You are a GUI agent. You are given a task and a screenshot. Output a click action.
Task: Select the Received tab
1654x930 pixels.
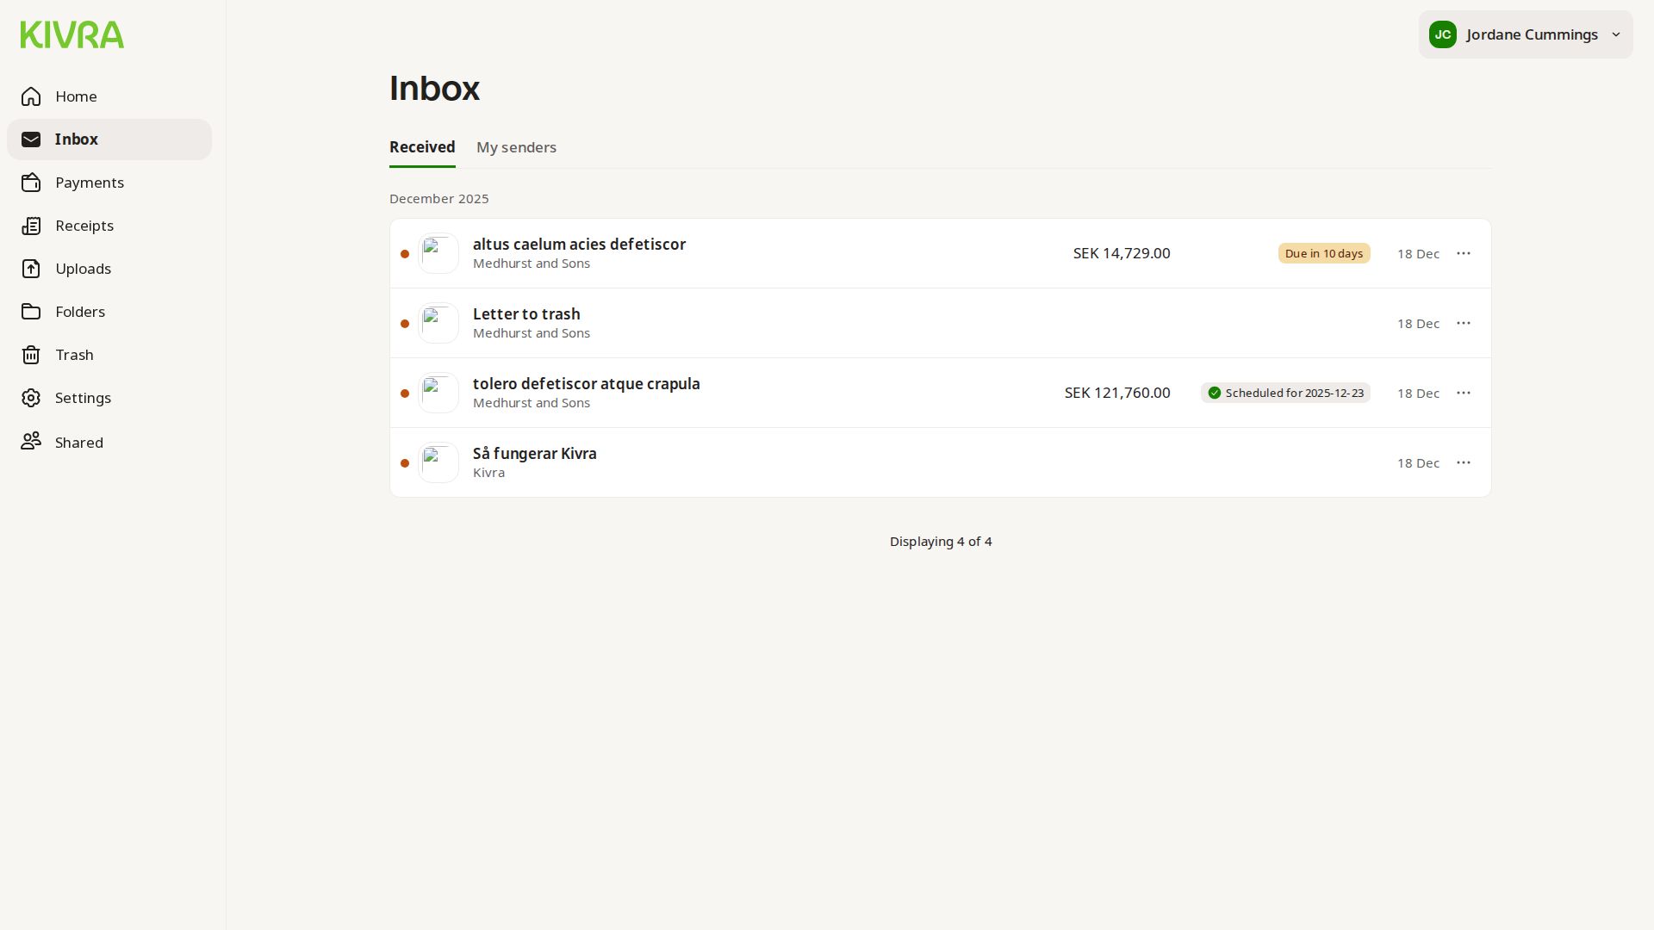point(422,147)
